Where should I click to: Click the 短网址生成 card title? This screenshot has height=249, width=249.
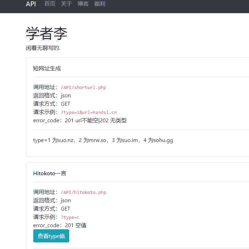tap(47, 69)
